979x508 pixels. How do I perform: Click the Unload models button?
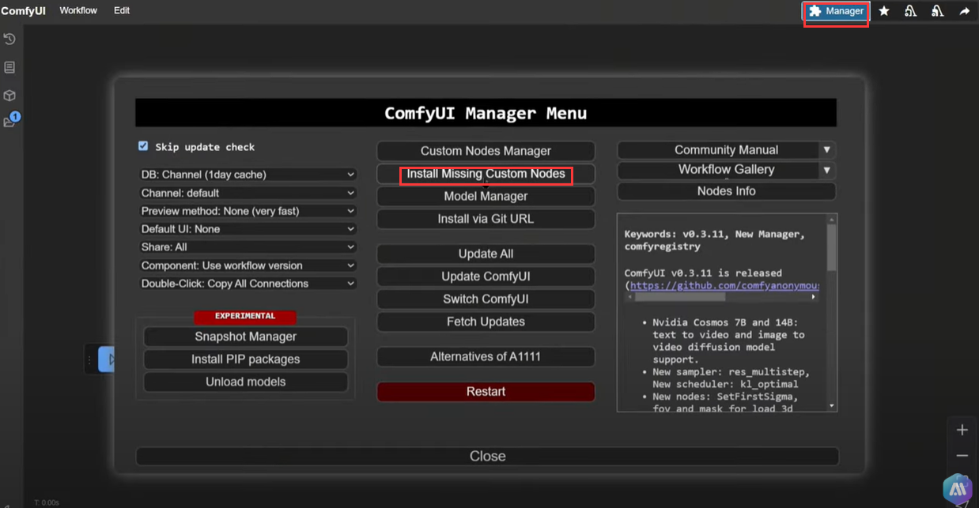point(245,382)
